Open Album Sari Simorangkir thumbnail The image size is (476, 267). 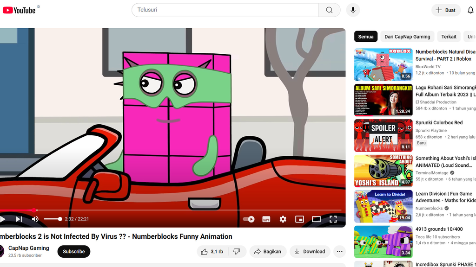[383, 100]
